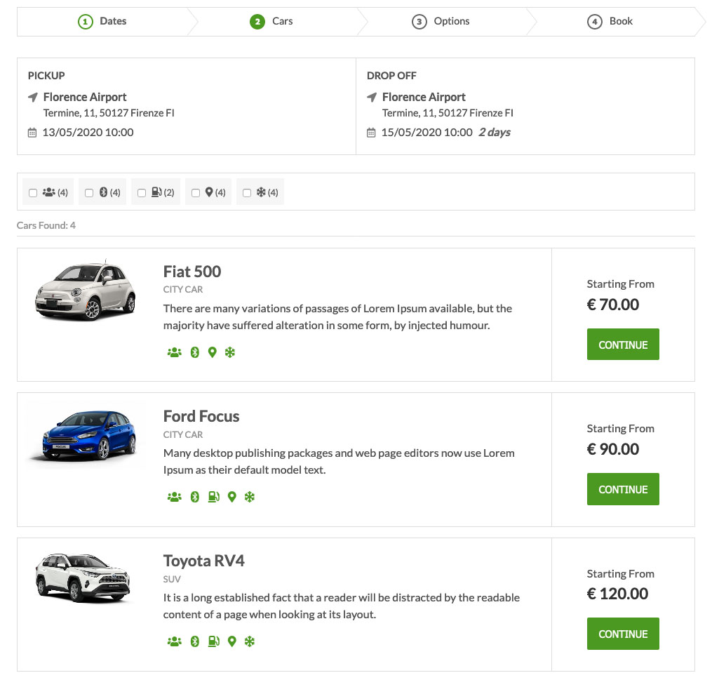
Task: Open the Fiat 500 title
Action: 192,272
